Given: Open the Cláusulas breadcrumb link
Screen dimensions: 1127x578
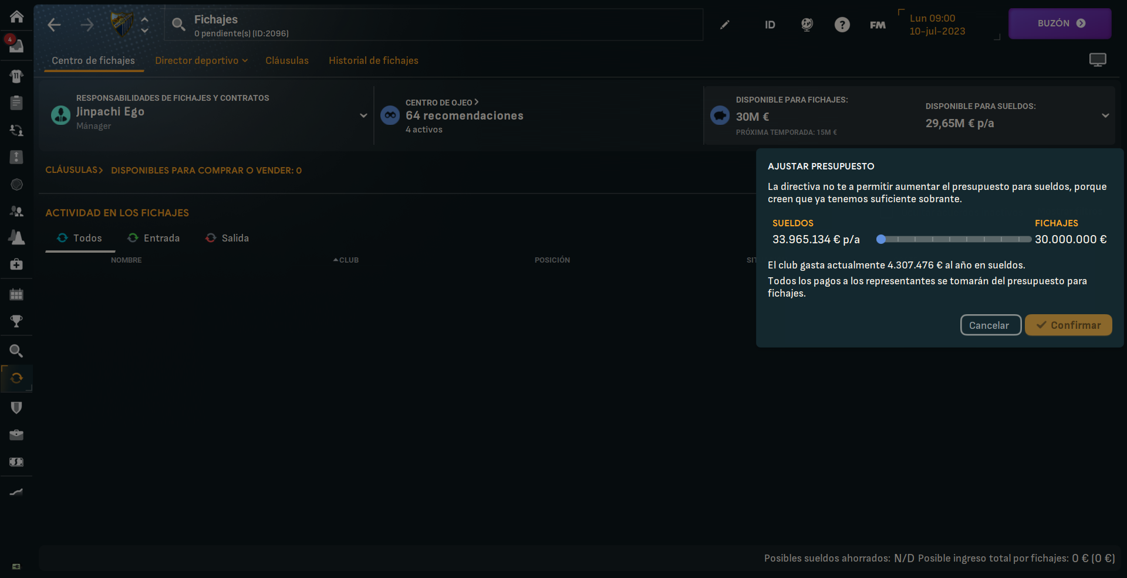Looking at the screenshot, I should (74, 170).
